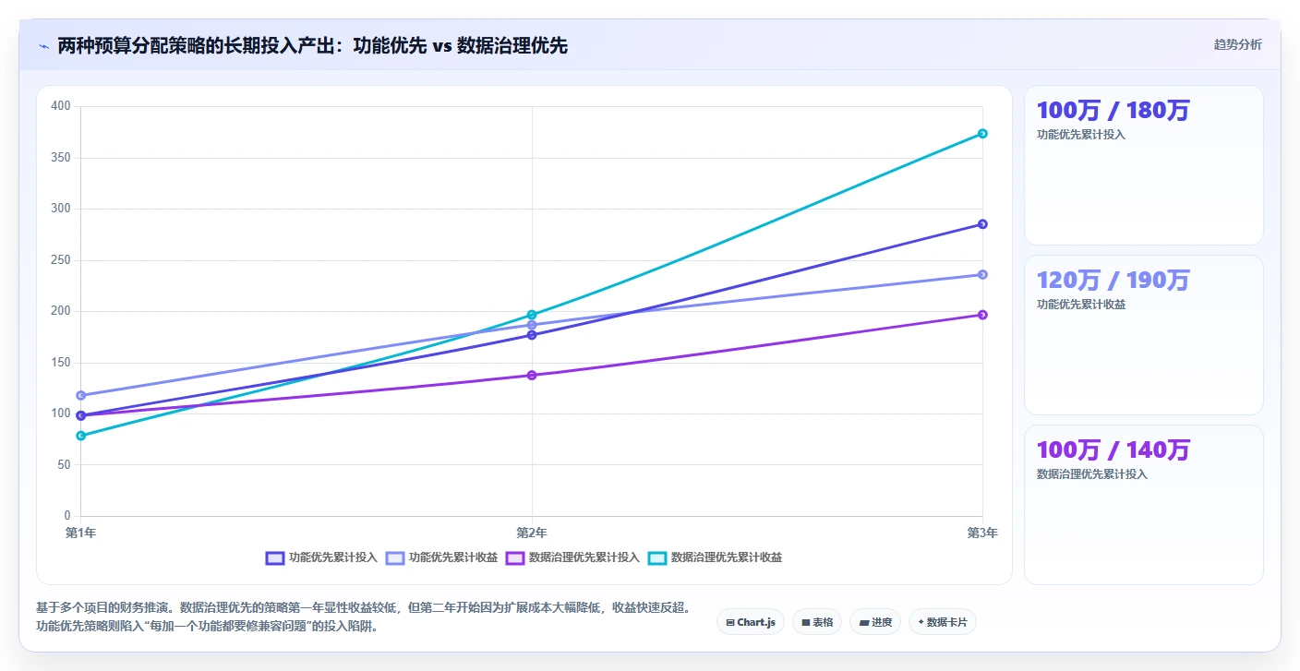Click the 100万 / 140万 value card

coord(1144,505)
